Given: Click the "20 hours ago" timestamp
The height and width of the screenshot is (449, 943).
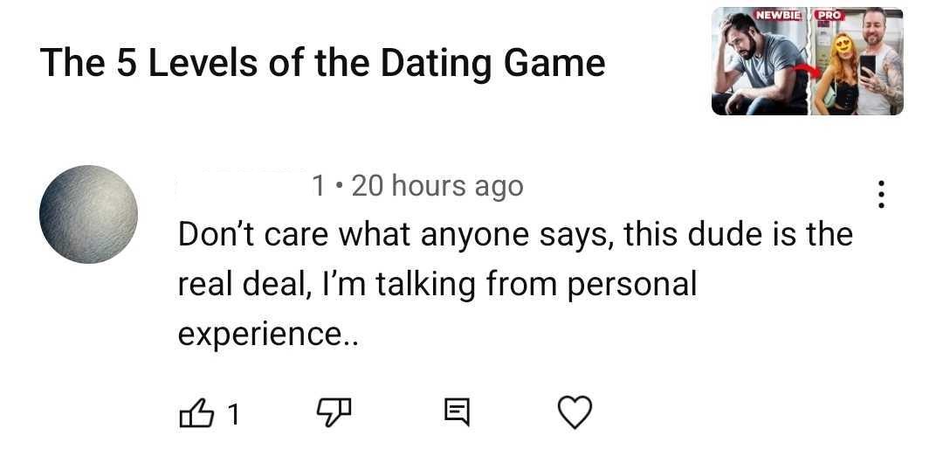Looking at the screenshot, I should pos(437,186).
